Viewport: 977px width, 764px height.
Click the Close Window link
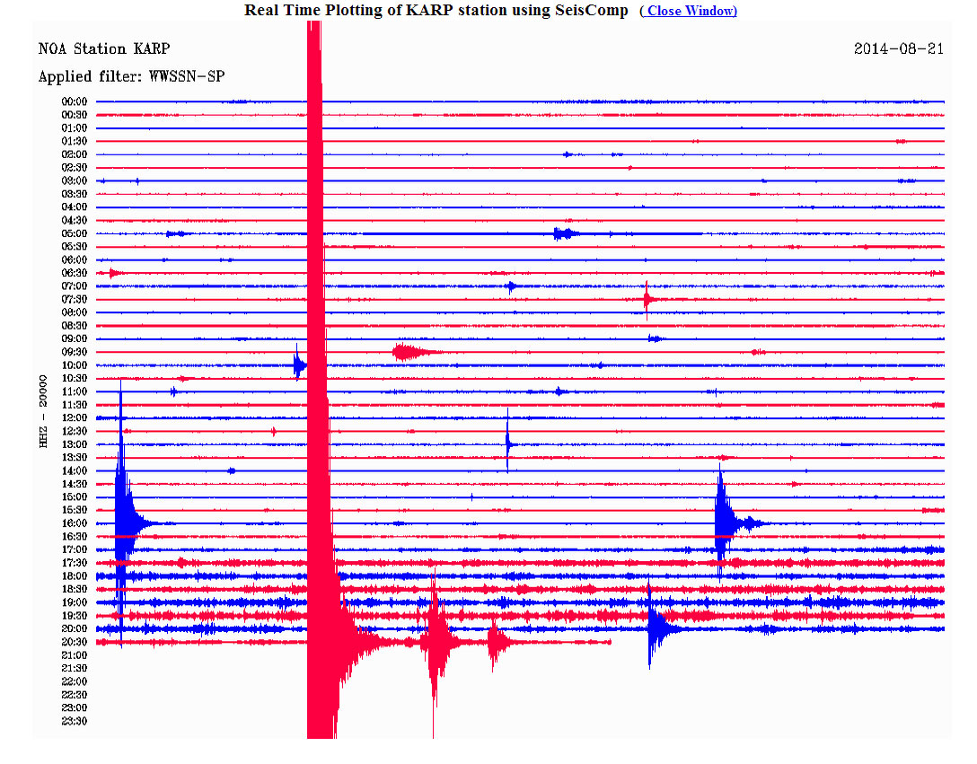pos(688,11)
